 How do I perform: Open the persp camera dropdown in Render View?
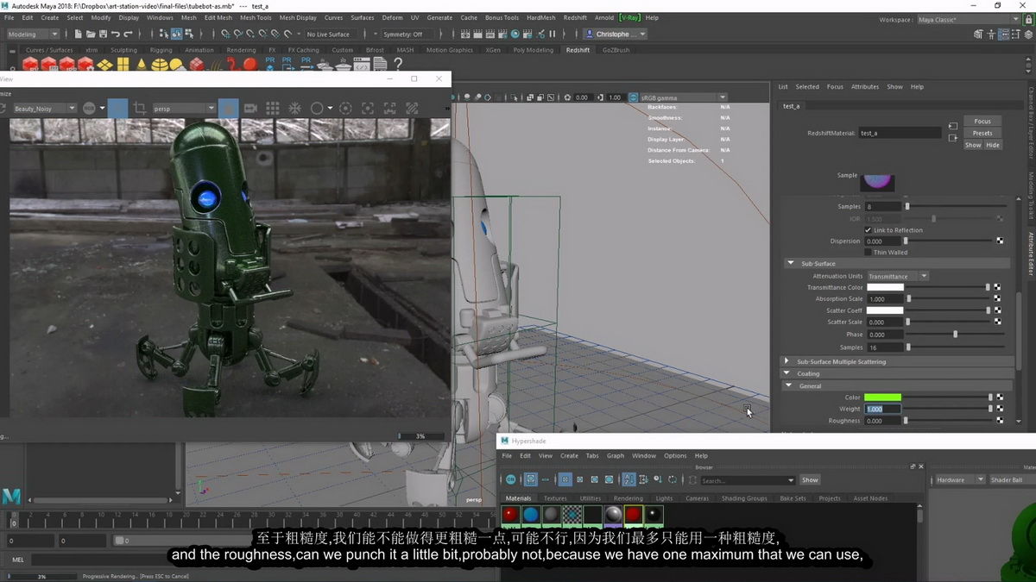[184, 109]
